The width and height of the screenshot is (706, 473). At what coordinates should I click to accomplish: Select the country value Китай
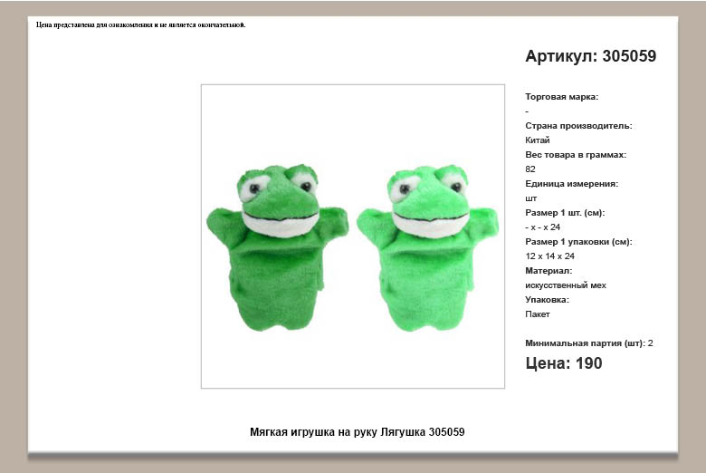[x=537, y=140]
